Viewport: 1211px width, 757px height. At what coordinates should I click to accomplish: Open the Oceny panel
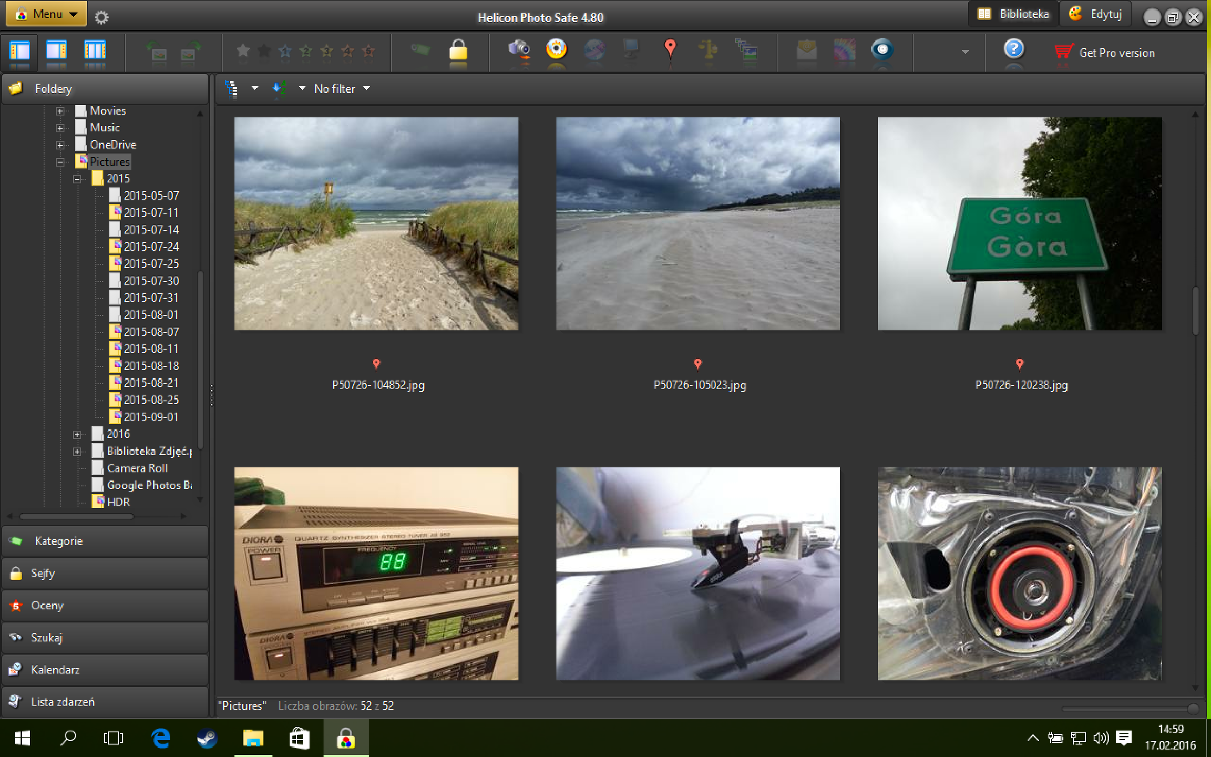pos(105,605)
